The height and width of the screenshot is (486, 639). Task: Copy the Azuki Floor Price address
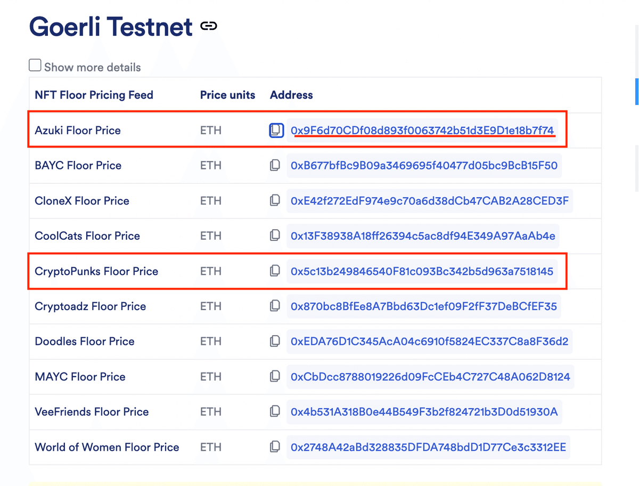[x=276, y=130]
